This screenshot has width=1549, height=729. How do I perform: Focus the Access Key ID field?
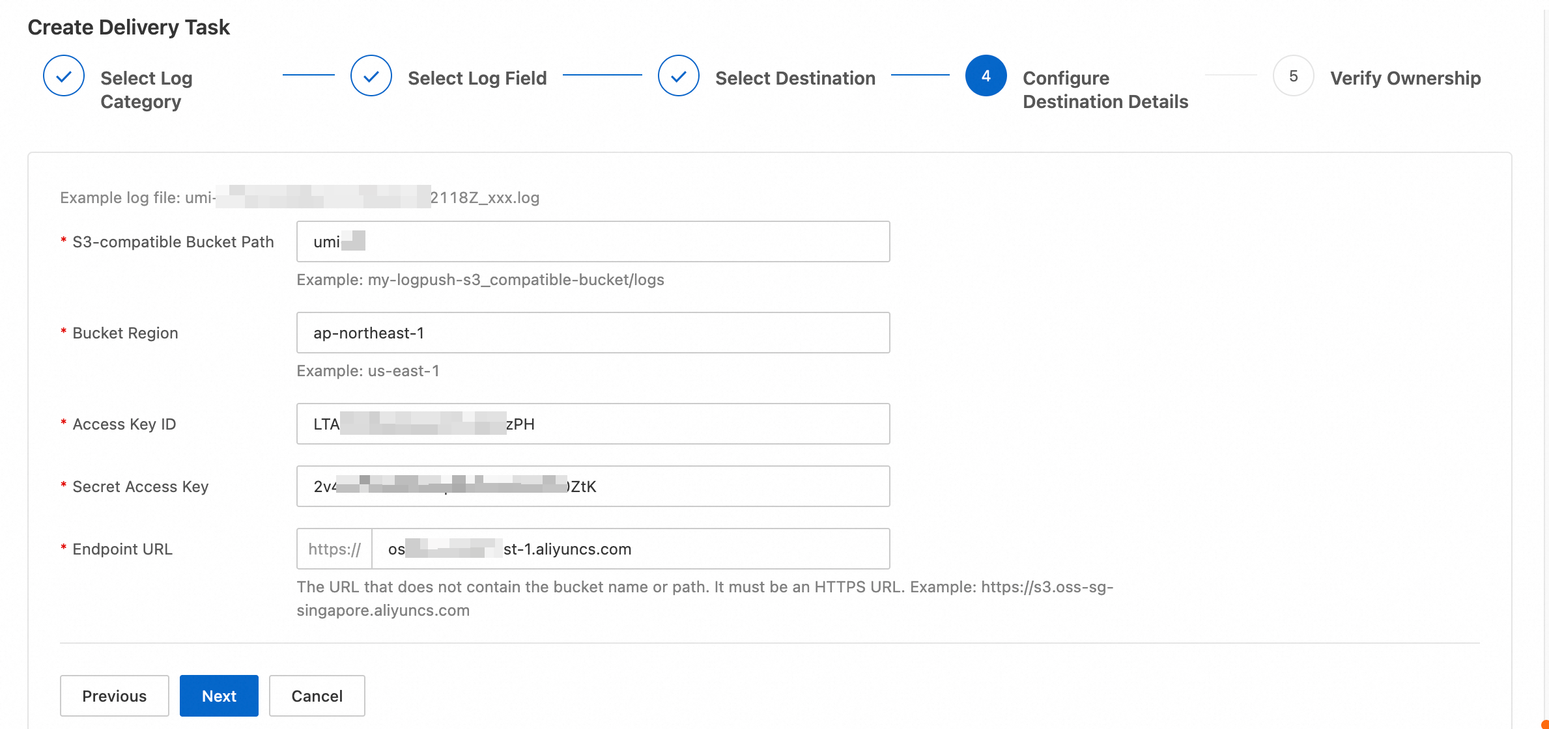pyautogui.click(x=593, y=424)
